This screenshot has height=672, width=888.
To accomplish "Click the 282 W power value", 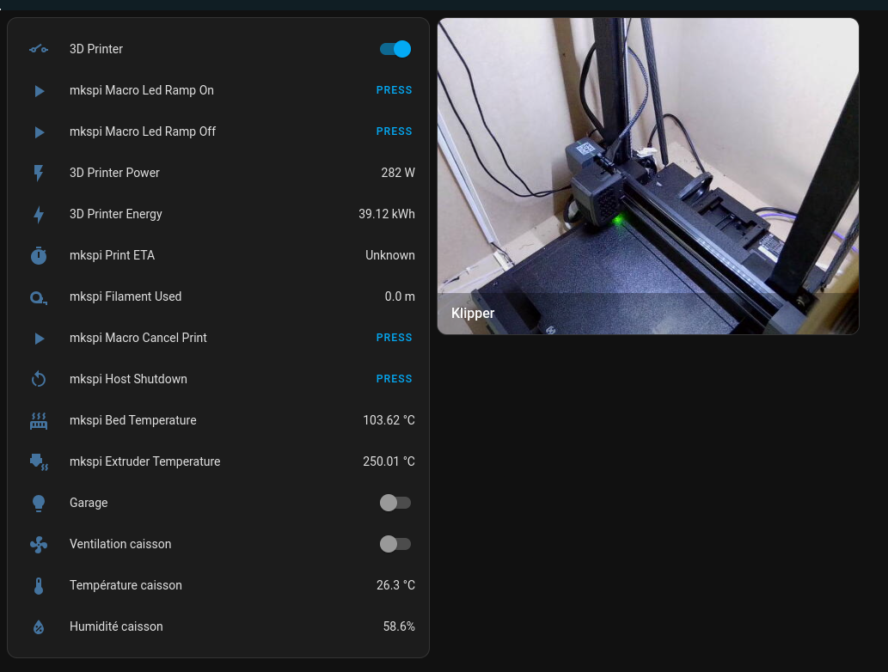I will pyautogui.click(x=398, y=173).
